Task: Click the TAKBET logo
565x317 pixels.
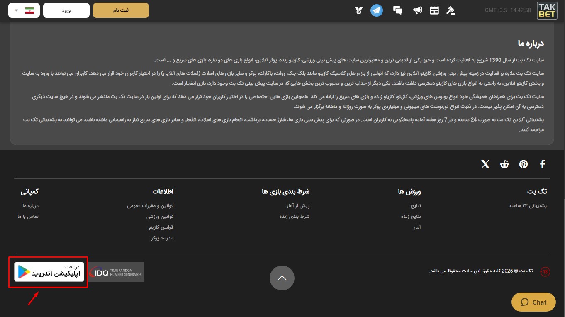Action: [547, 11]
